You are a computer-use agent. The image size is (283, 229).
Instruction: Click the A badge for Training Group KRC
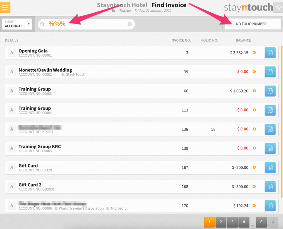[x=12, y=148]
